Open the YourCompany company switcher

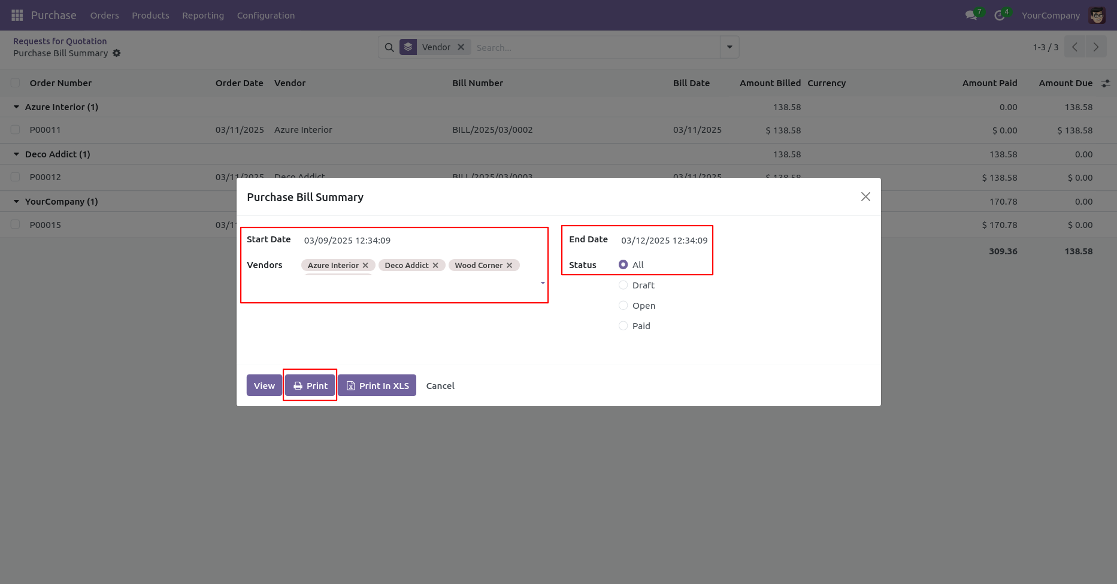point(1051,16)
